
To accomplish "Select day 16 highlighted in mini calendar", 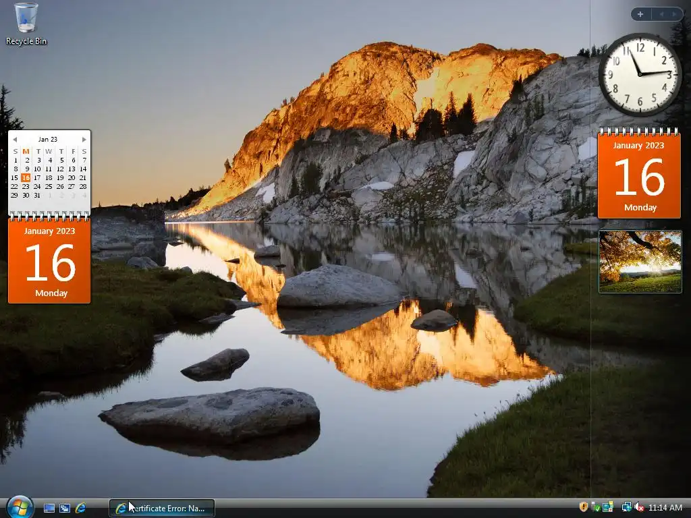I will (26, 177).
